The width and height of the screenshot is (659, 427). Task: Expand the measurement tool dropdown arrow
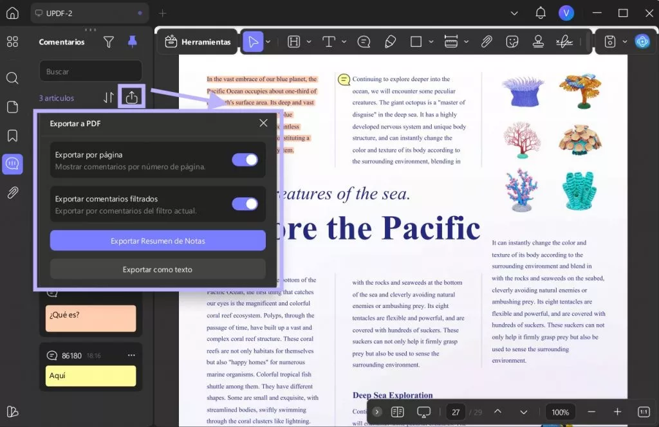466,42
